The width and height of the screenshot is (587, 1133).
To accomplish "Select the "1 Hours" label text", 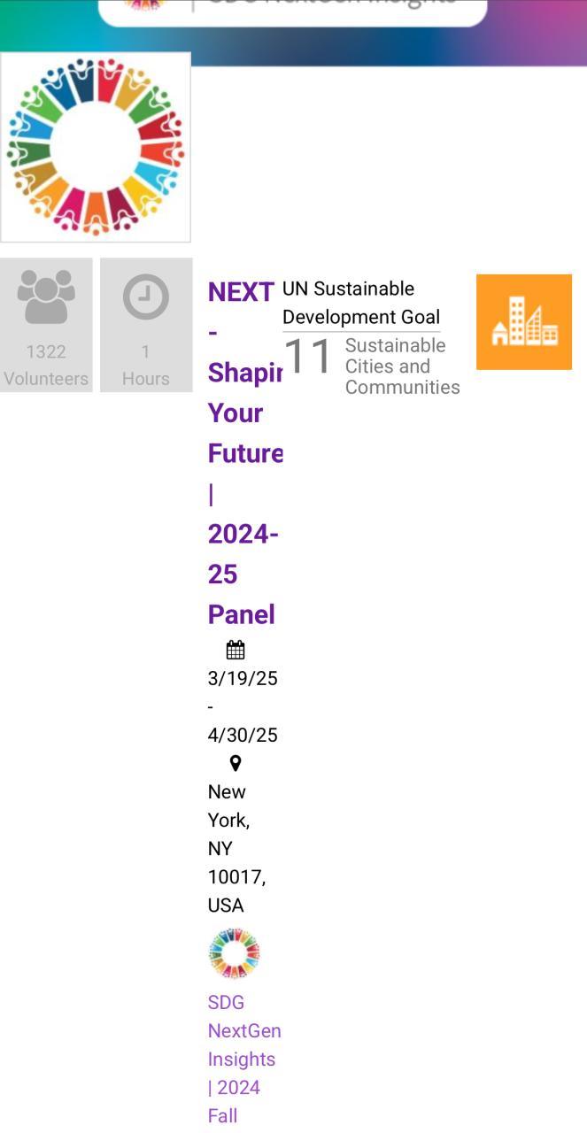I will click(146, 365).
